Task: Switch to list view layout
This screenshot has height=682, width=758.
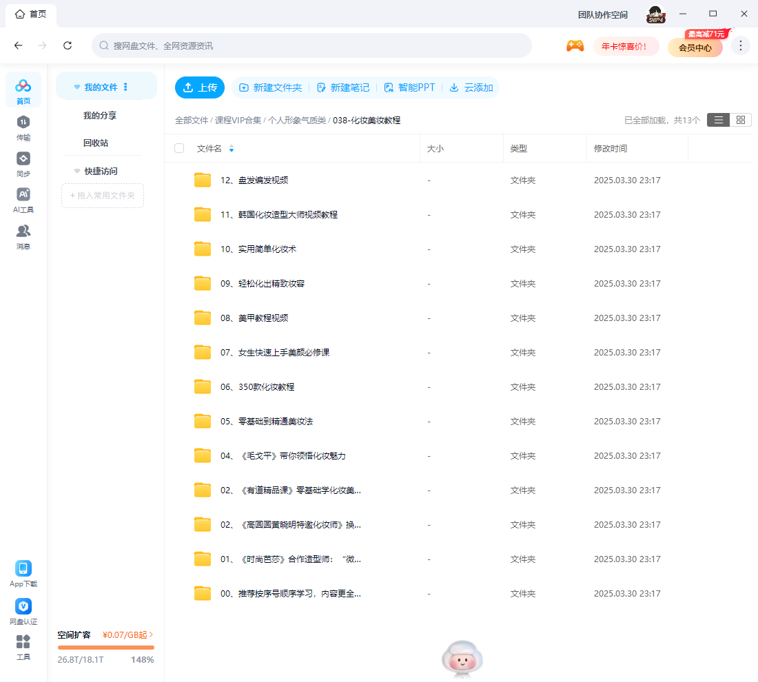Action: pos(718,120)
